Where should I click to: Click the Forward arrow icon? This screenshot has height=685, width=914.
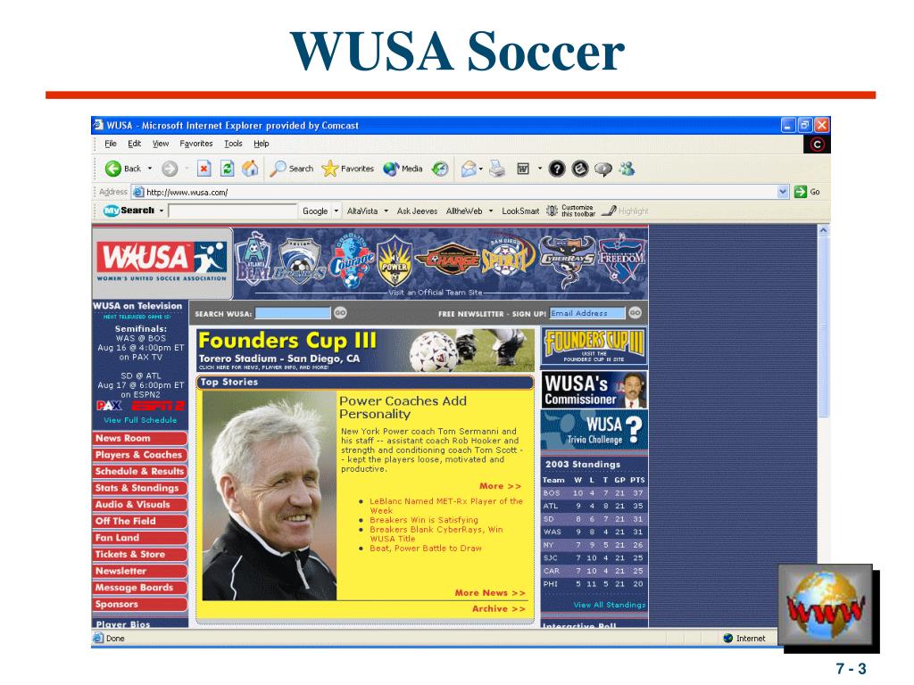click(x=170, y=169)
